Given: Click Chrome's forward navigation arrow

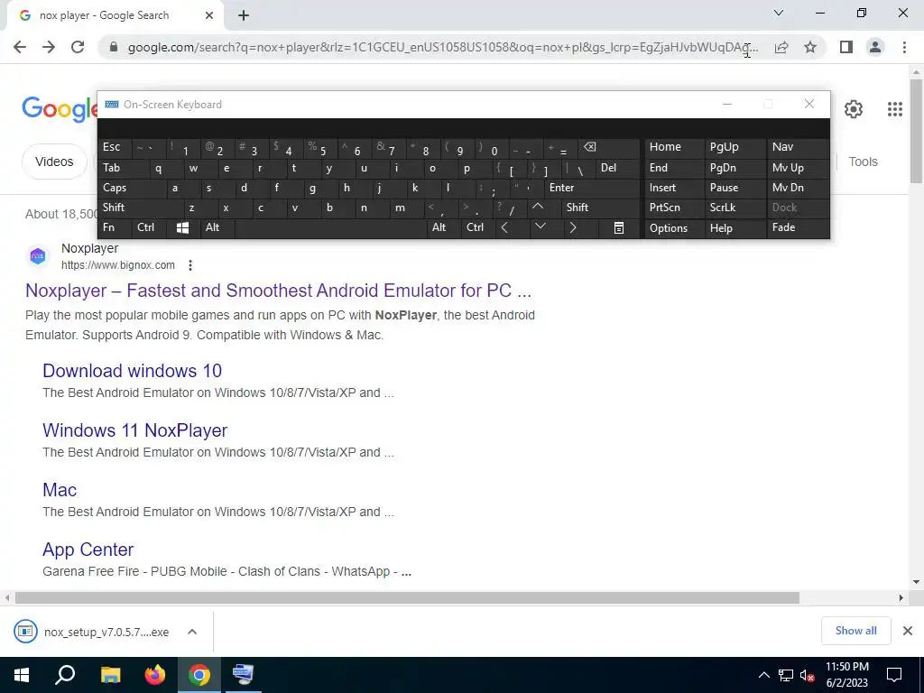Looking at the screenshot, I should (49, 47).
